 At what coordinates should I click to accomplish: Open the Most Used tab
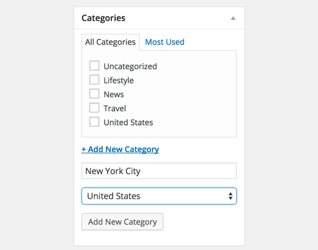(165, 42)
